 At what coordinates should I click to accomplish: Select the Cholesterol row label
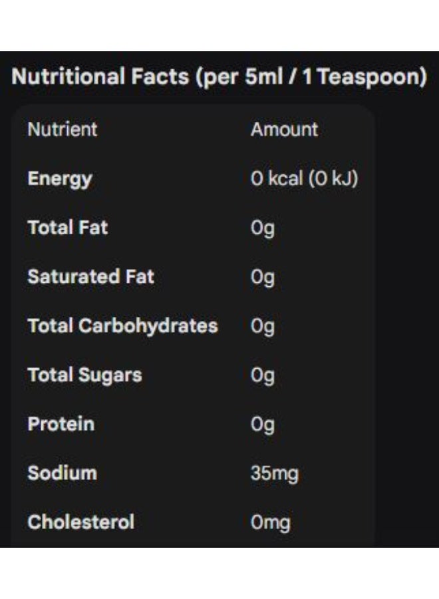pos(81,522)
